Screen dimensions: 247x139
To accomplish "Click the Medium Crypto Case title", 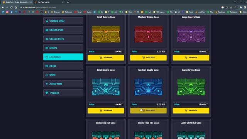I will click(148, 70).
